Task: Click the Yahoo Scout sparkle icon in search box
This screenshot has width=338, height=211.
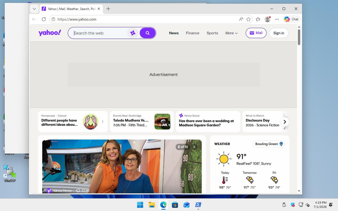Action: tap(133, 33)
